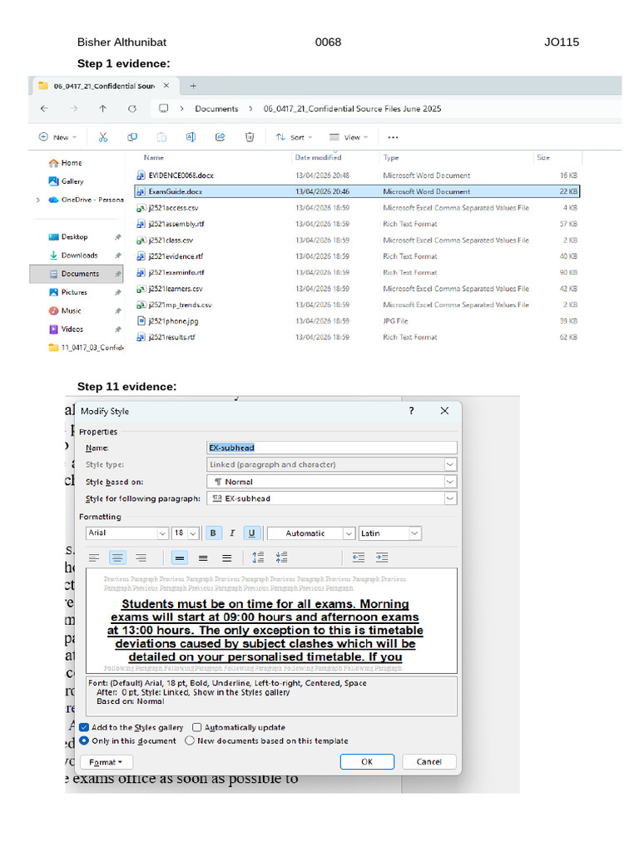The image size is (639, 852).
Task: Click the Share icon in Explorer toolbar
Action: pyautogui.click(x=220, y=137)
